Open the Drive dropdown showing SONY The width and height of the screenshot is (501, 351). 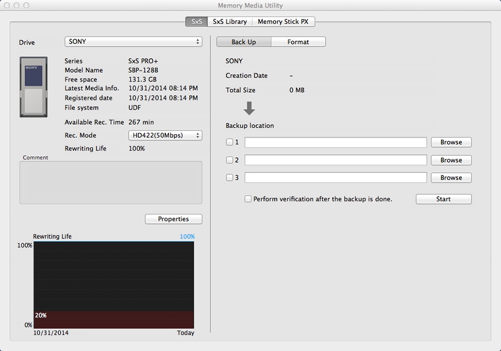point(133,42)
